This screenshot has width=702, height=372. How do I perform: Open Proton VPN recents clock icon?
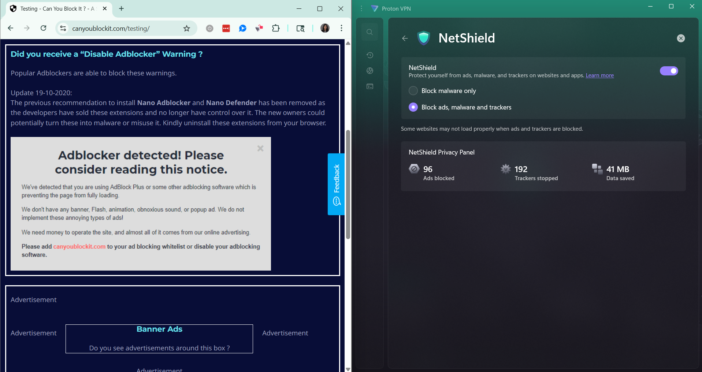point(370,55)
